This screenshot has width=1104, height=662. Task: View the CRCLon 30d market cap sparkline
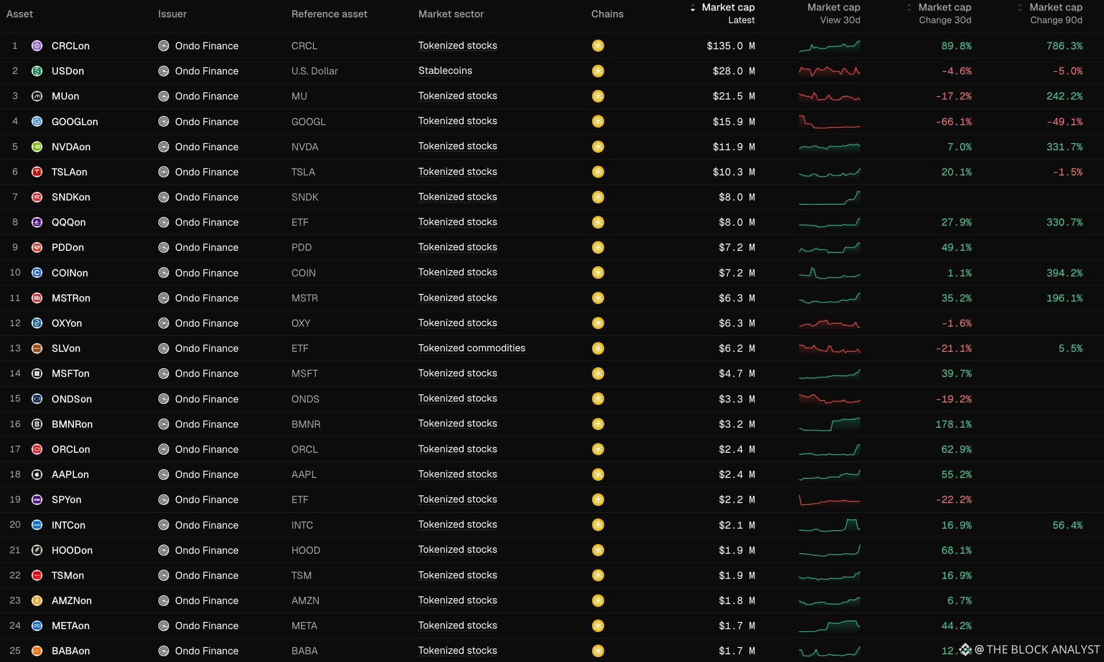click(x=829, y=46)
